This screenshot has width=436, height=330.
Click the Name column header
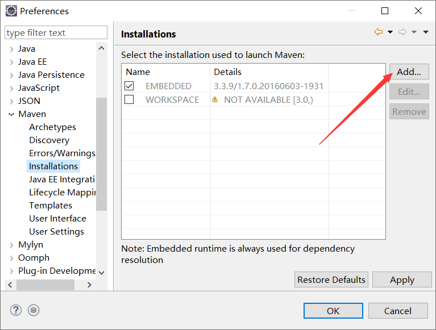coord(166,72)
